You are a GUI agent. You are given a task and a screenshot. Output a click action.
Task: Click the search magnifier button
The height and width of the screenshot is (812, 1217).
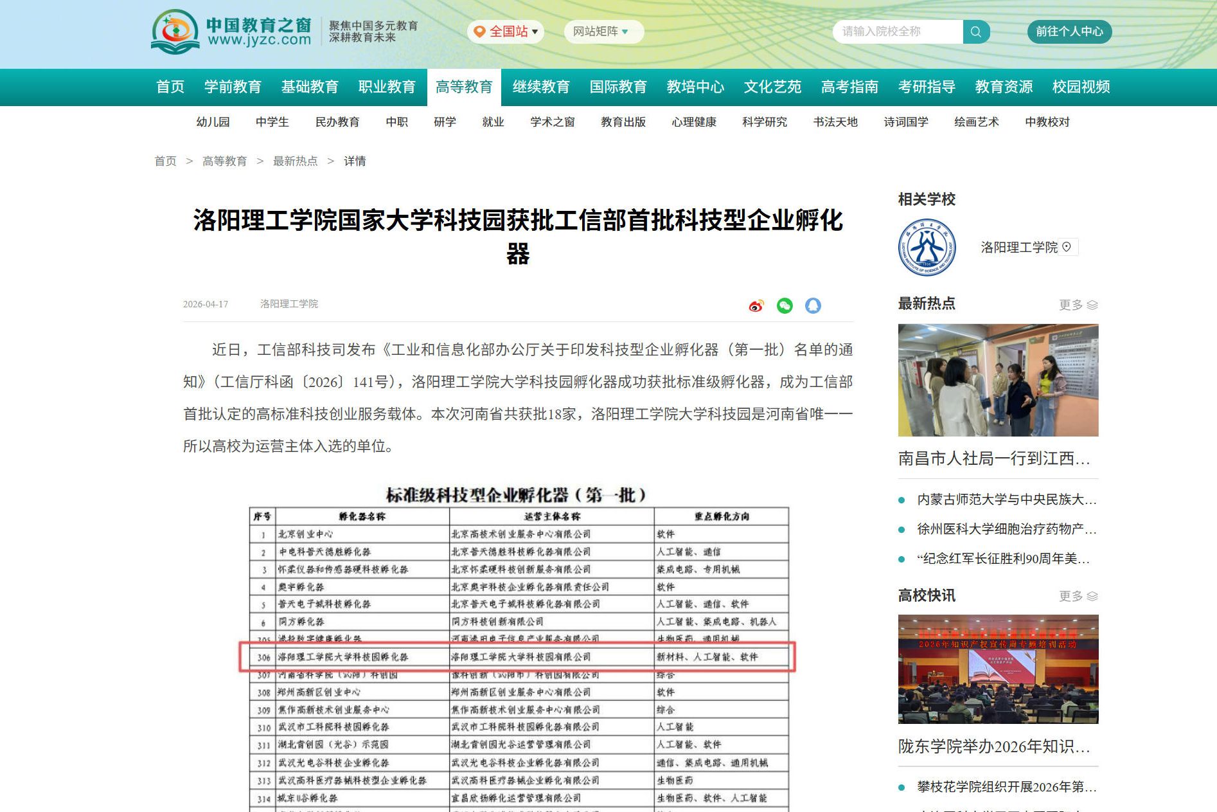pyautogui.click(x=975, y=32)
